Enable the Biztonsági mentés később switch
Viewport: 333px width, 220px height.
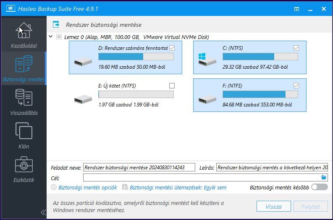click(320, 187)
